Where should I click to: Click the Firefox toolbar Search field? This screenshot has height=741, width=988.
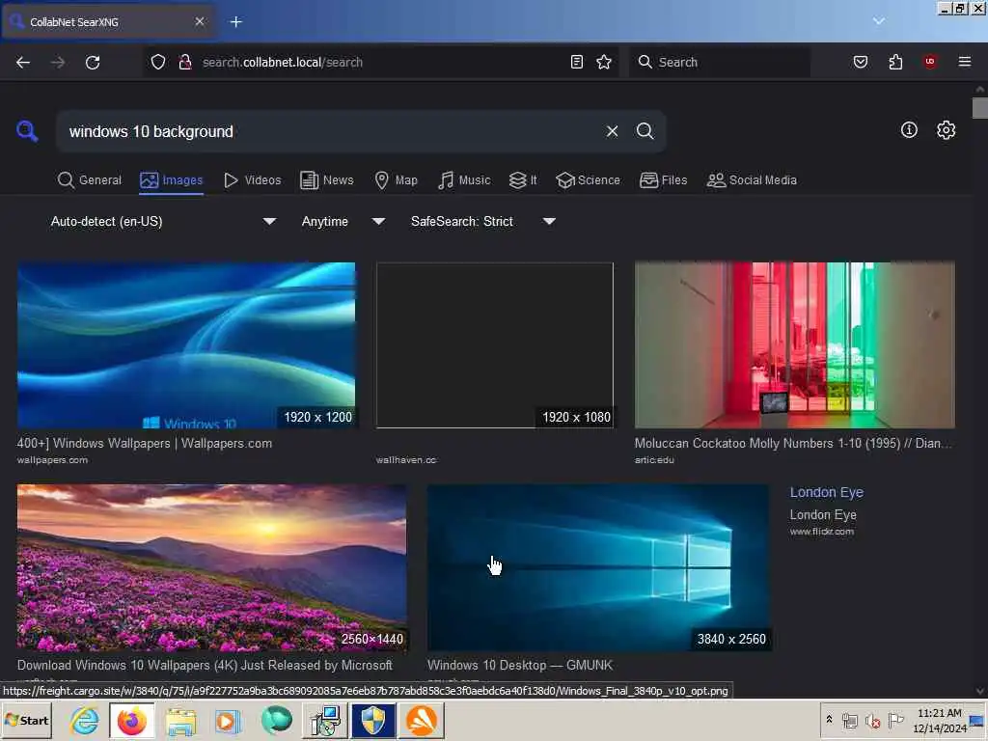pos(719,62)
